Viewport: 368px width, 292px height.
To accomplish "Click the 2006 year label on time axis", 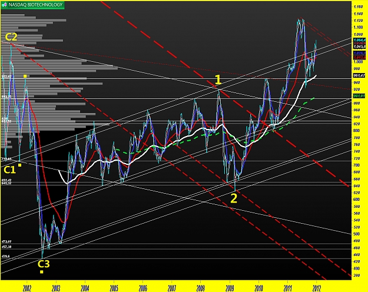I will point(143,288).
